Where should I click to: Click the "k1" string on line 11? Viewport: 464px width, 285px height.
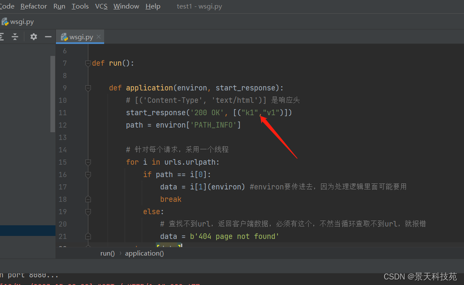pos(250,113)
